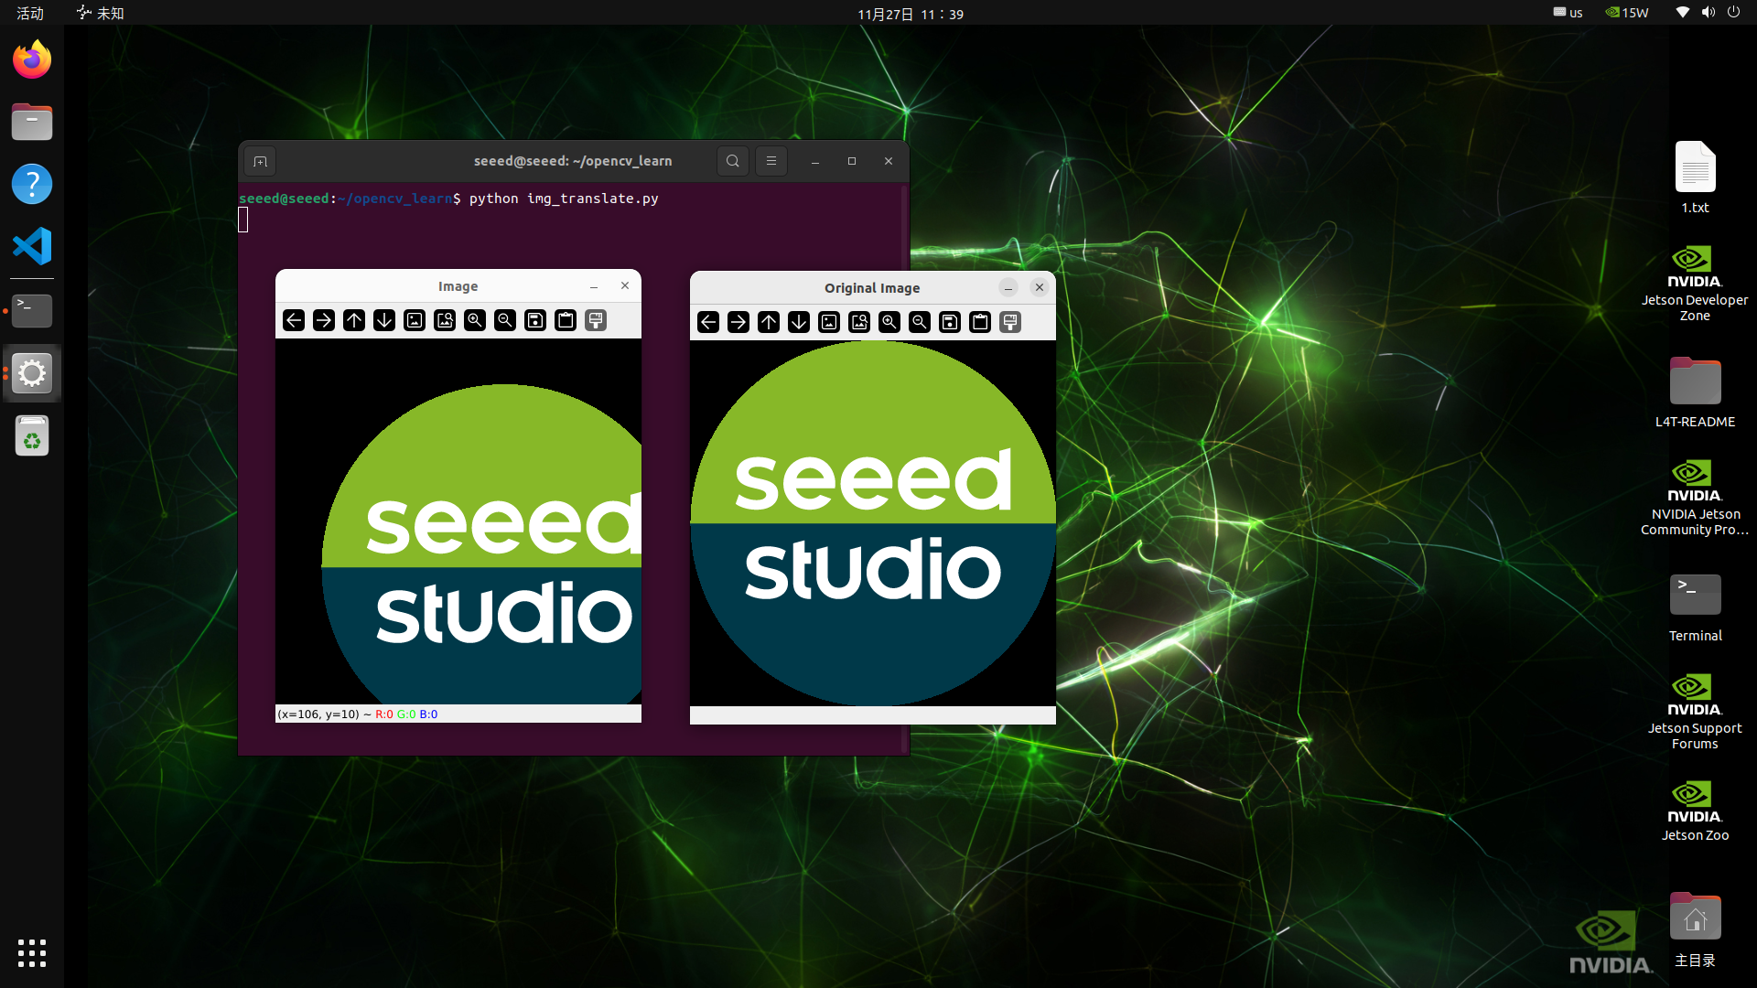
Task: Minimize the Original Image window
Action: (1008, 288)
